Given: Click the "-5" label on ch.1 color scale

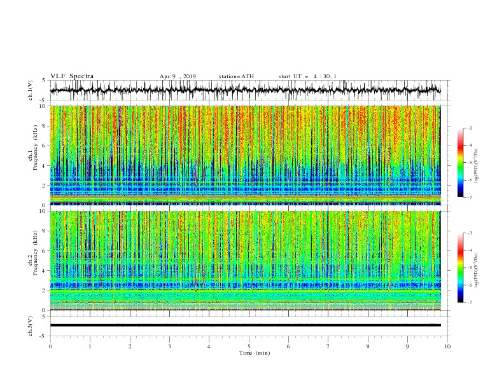Looking at the screenshot, I should (x=469, y=163).
